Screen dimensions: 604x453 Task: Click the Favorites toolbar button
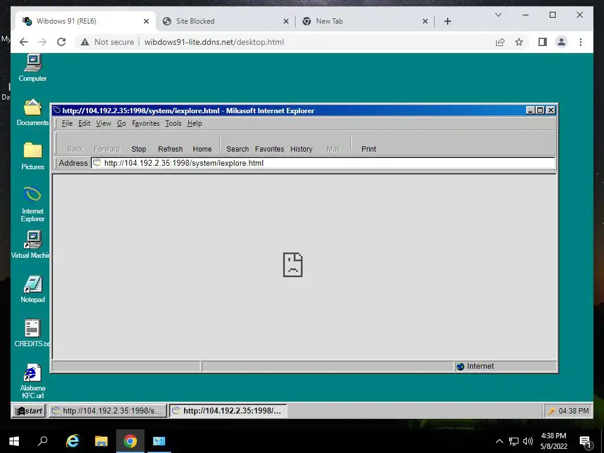tap(269, 149)
